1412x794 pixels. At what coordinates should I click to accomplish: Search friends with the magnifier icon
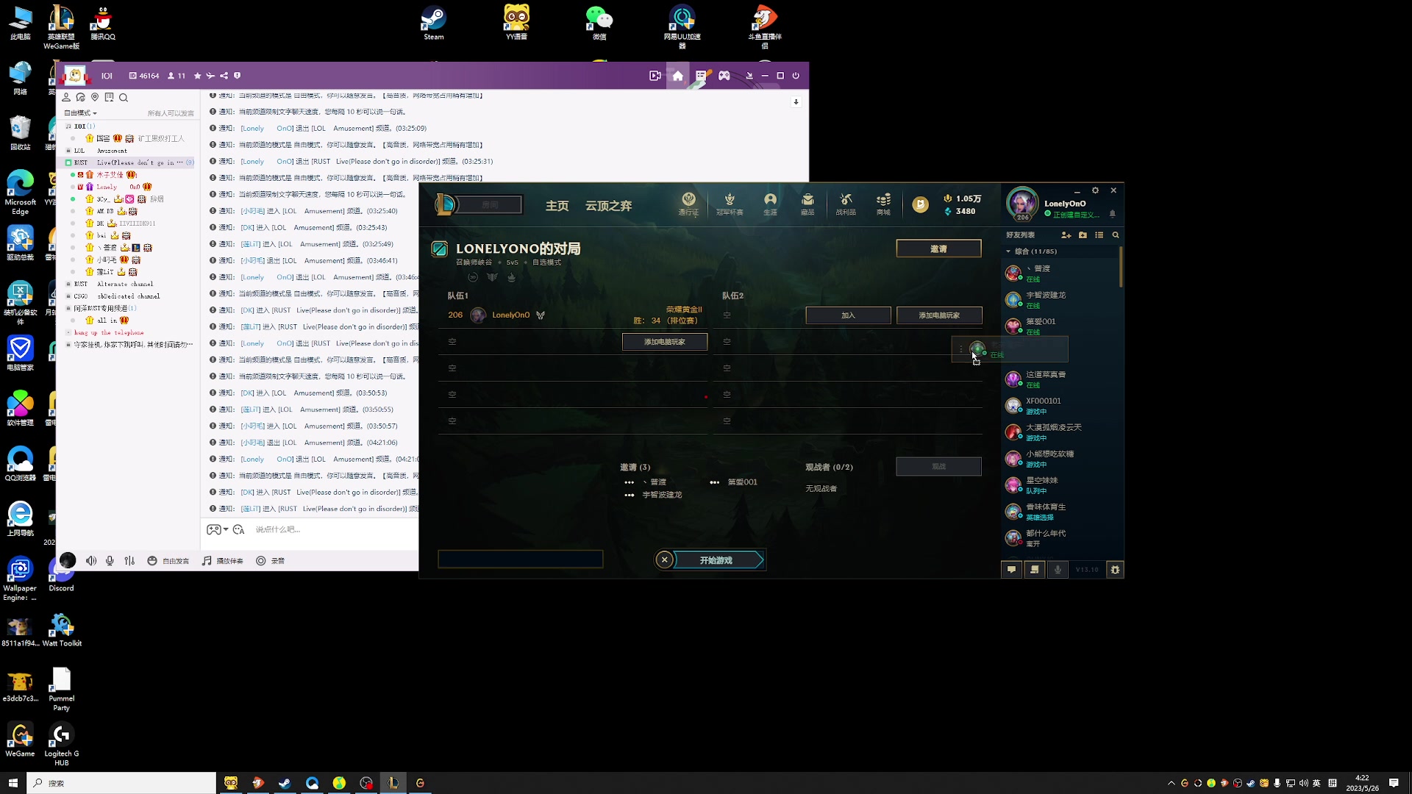coord(1116,235)
